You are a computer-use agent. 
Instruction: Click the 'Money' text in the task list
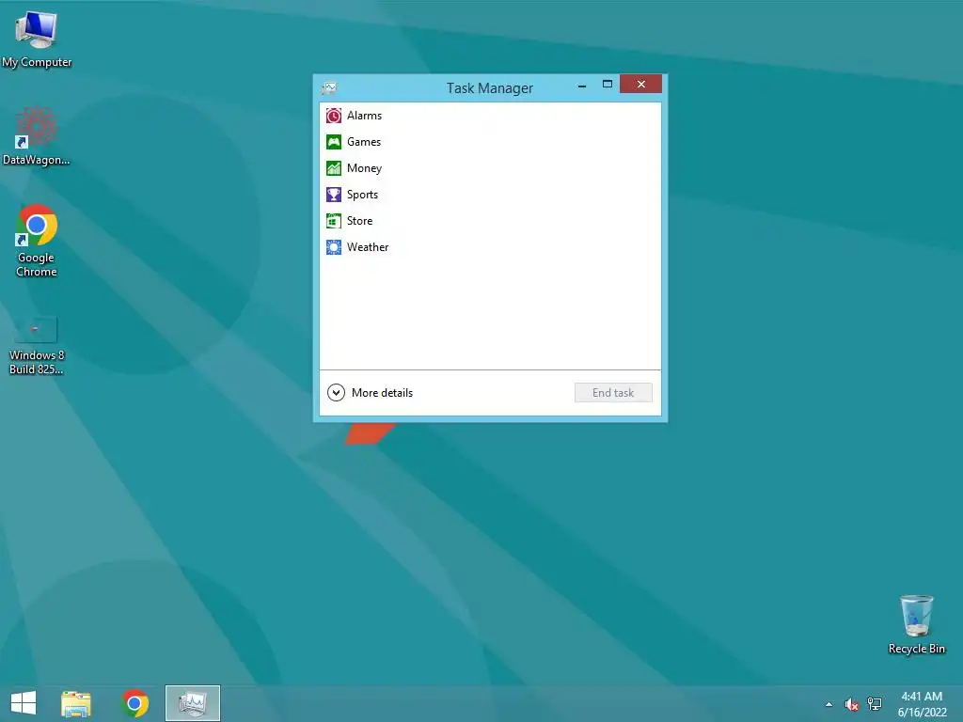[x=364, y=168]
